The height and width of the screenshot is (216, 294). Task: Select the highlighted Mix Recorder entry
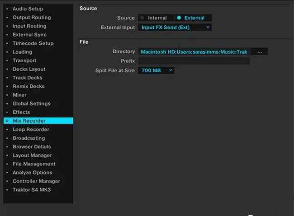click(x=38, y=120)
